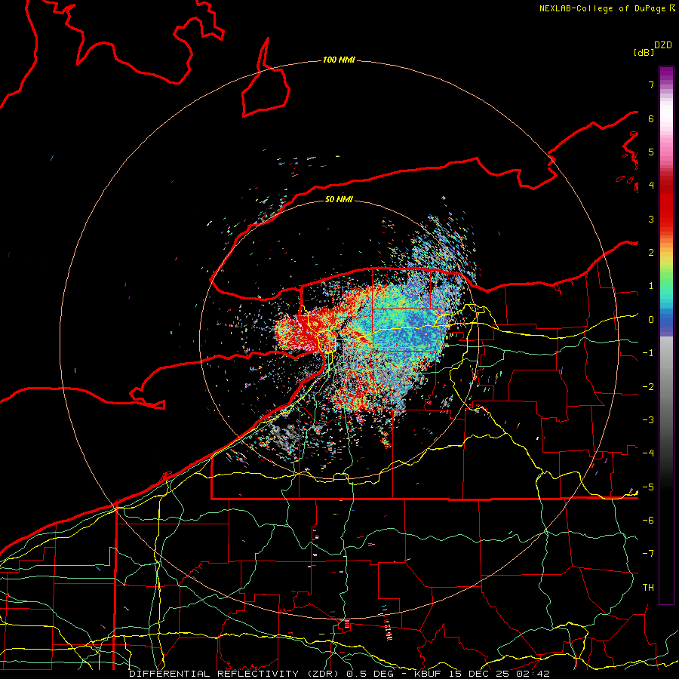679x679 pixels.
Task: Click the "-5" value on color scale
Action: click(x=648, y=487)
